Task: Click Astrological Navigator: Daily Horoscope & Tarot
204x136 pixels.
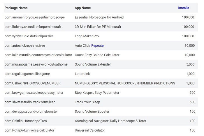Action: click(x=110, y=121)
